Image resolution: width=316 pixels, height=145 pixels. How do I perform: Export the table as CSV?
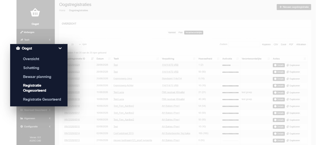(x=276, y=45)
